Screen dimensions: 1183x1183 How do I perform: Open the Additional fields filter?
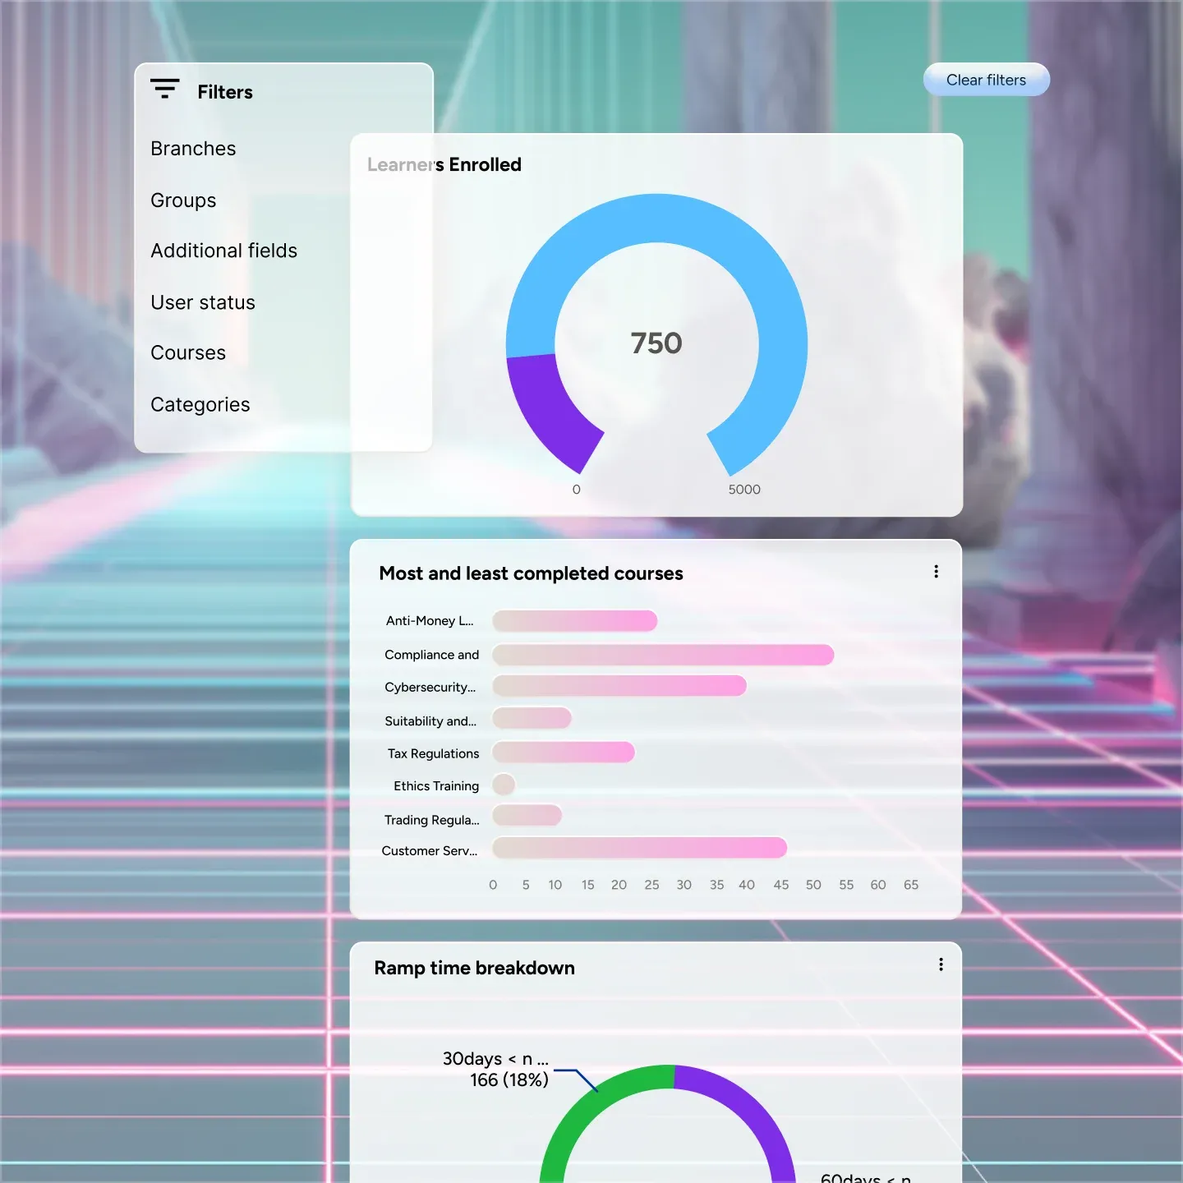click(x=223, y=251)
